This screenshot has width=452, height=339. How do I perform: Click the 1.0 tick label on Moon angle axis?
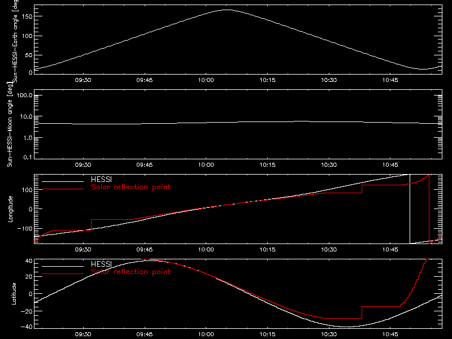click(x=28, y=138)
